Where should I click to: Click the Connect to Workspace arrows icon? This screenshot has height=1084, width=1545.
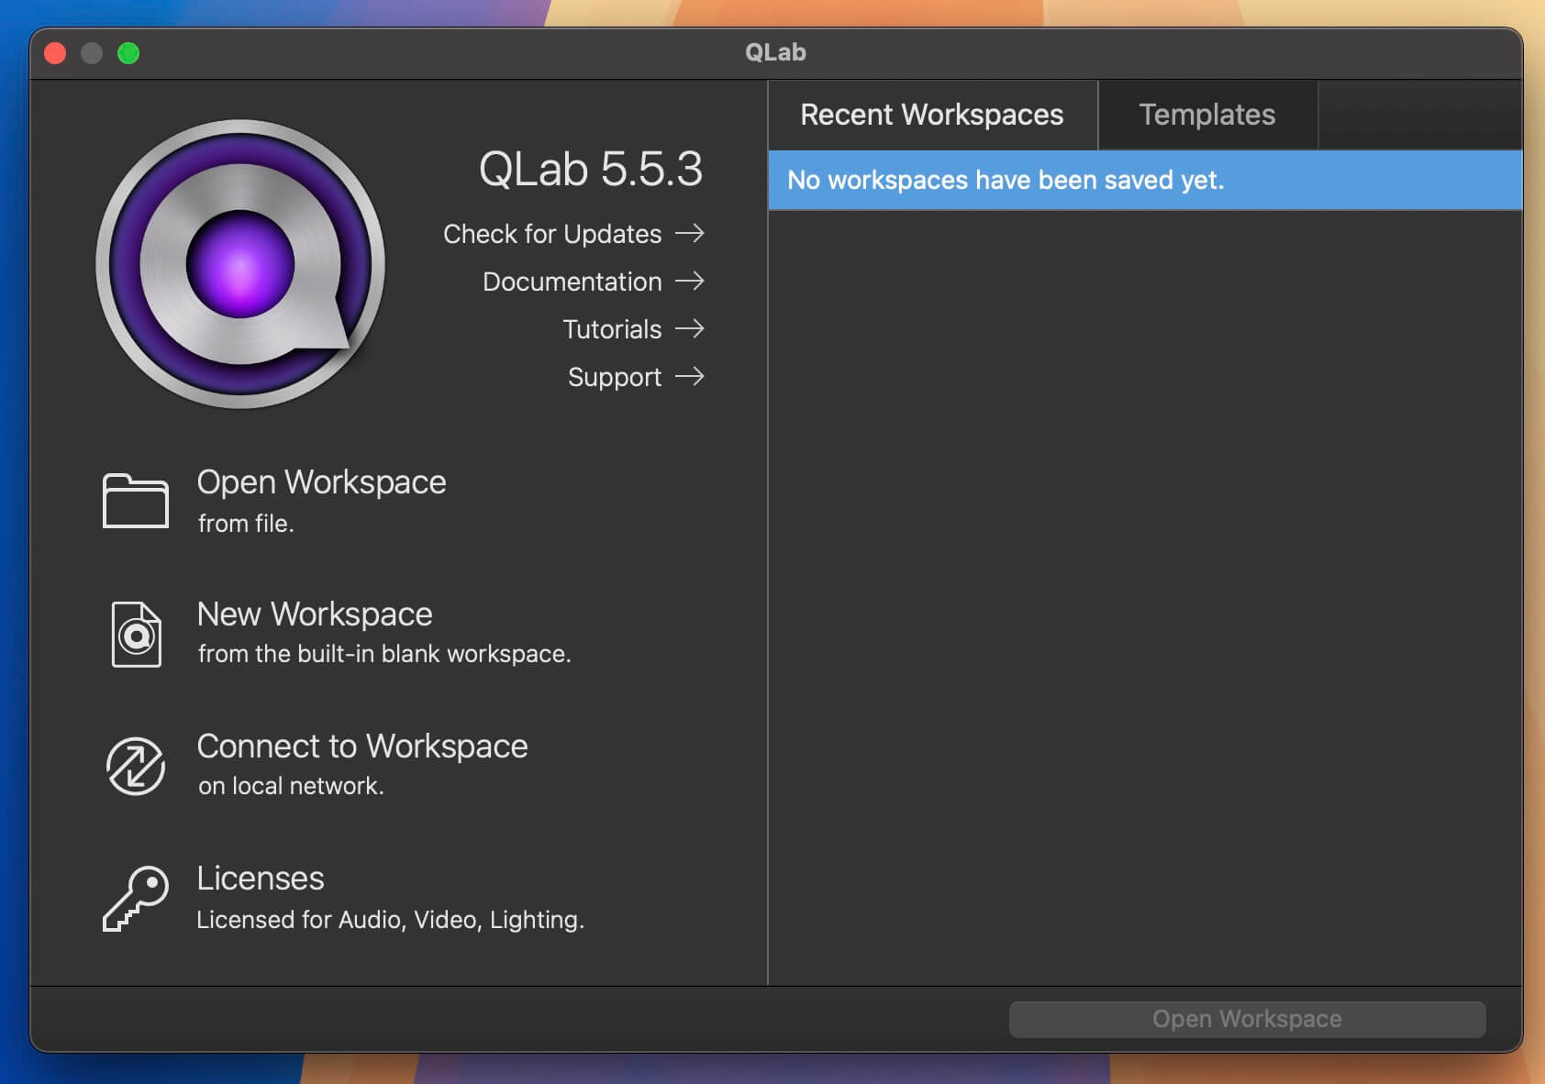[136, 766]
